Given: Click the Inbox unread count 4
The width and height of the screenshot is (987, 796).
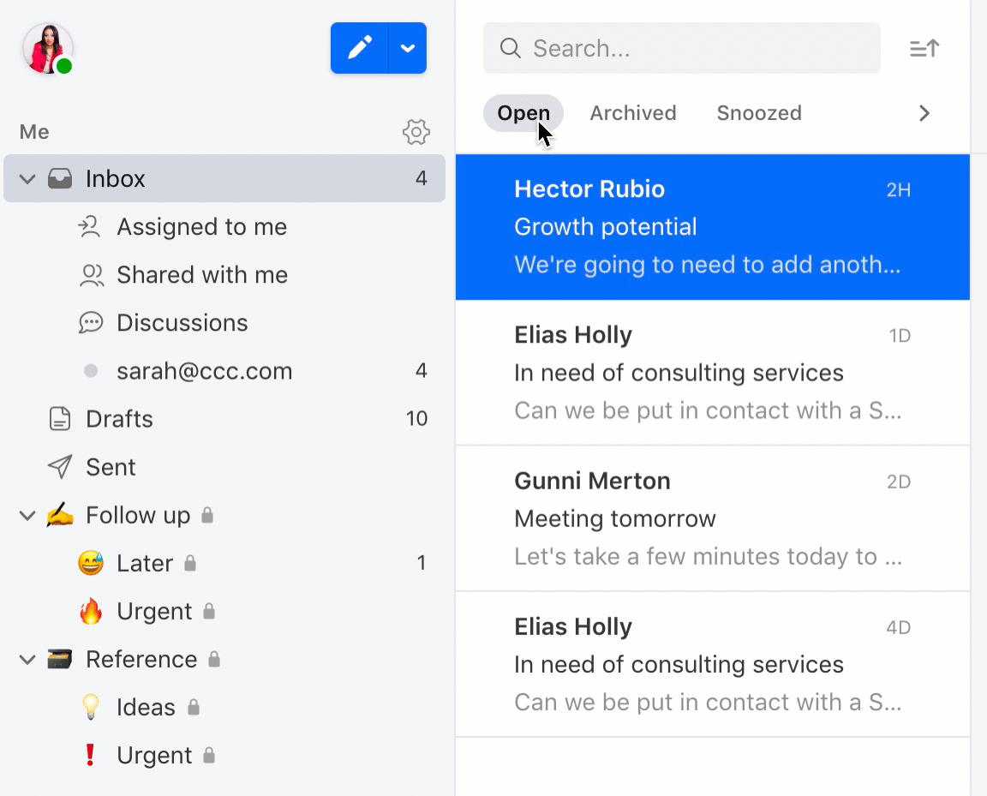Looking at the screenshot, I should (422, 179).
